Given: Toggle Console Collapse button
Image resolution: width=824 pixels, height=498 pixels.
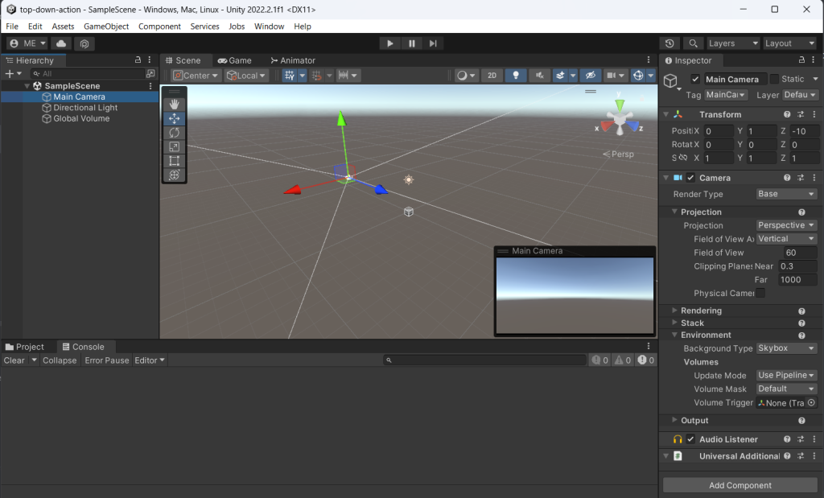Looking at the screenshot, I should pos(60,360).
